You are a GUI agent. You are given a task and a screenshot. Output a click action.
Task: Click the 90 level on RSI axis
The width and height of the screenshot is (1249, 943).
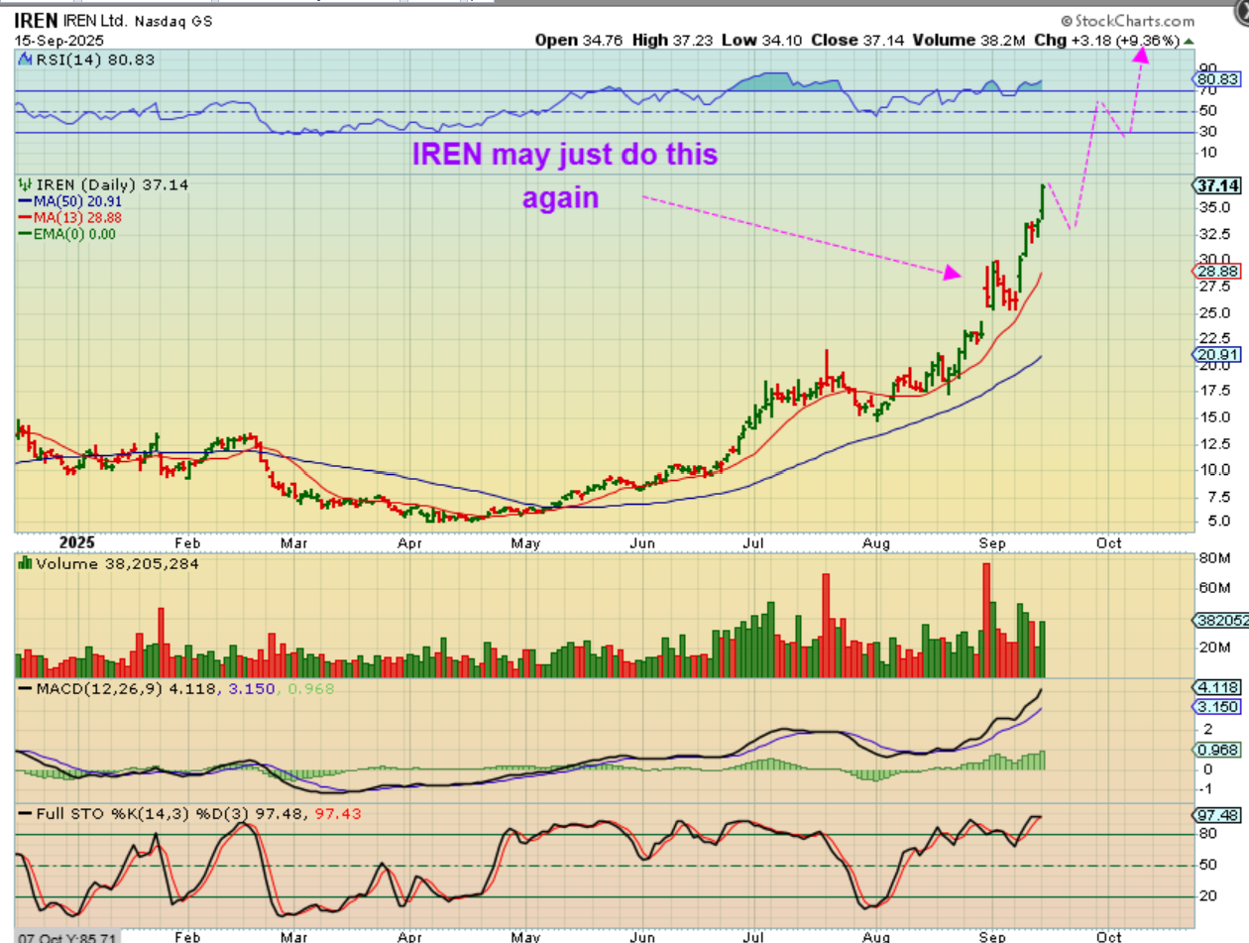pos(1206,68)
